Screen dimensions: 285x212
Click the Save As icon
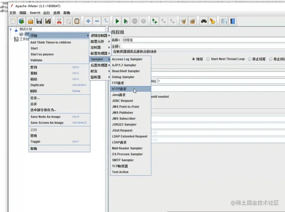[x=48, y=21]
